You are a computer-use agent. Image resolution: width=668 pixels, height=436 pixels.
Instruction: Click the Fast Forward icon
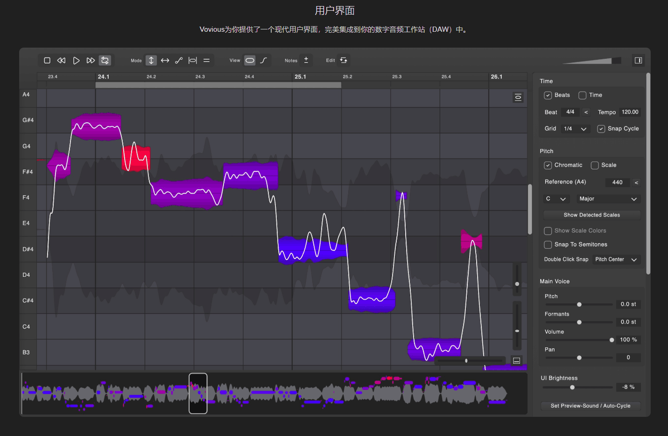(x=91, y=60)
